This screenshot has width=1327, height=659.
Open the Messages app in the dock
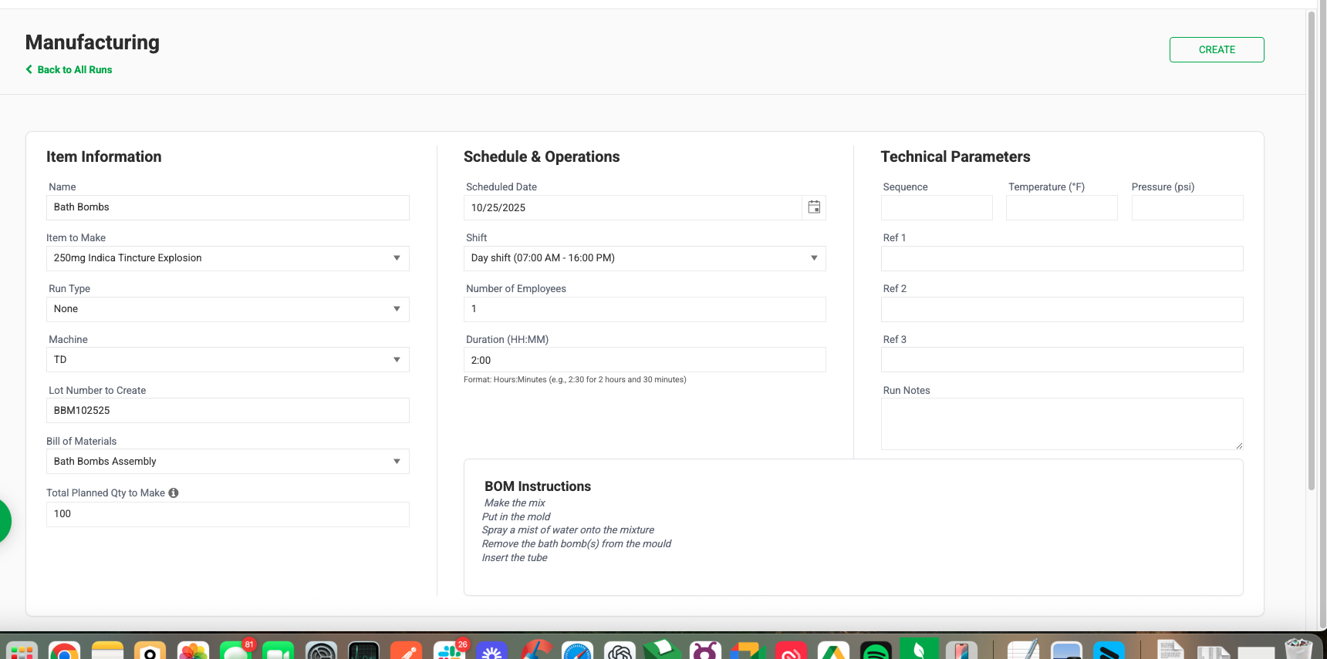pyautogui.click(x=235, y=652)
